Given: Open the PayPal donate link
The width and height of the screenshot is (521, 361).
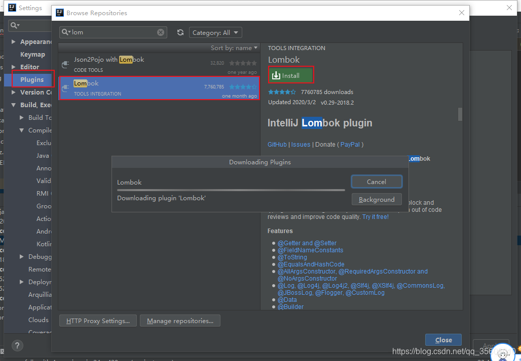Looking at the screenshot, I should pyautogui.click(x=350, y=145).
